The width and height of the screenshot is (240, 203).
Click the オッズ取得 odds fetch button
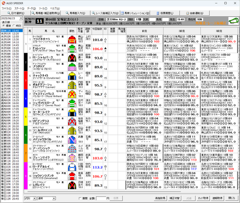(203, 198)
